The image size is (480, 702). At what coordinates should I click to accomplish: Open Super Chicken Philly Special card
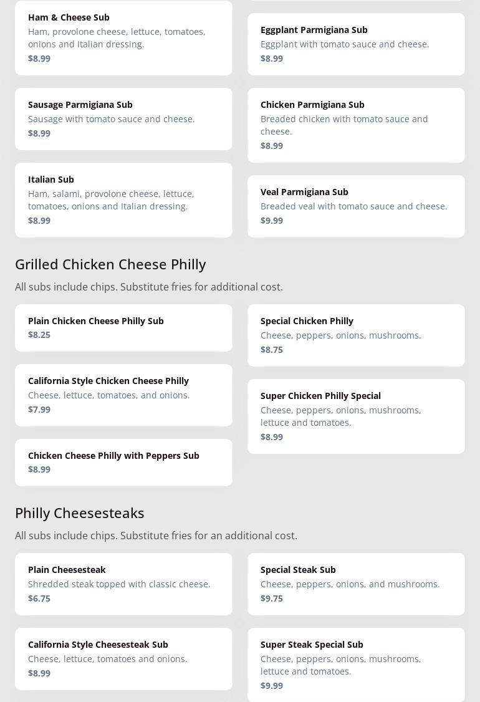pos(356,416)
